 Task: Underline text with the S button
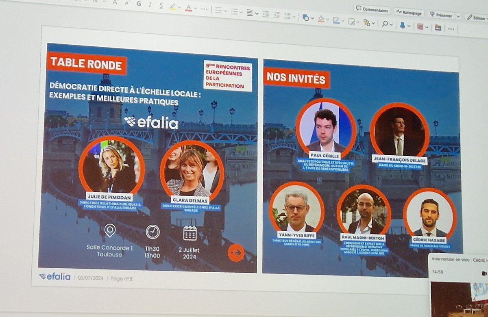tap(161, 6)
